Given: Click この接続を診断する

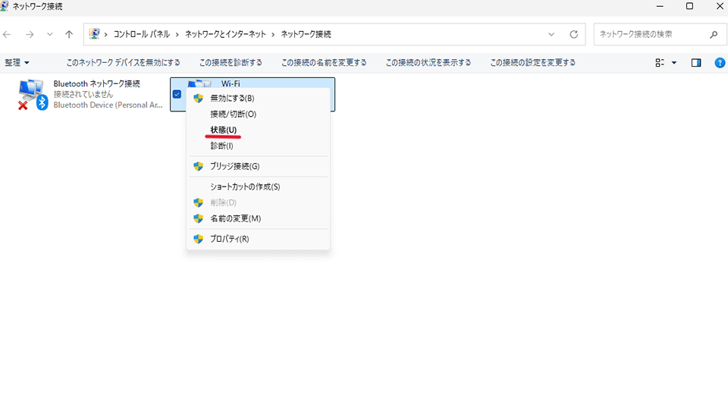Looking at the screenshot, I should [x=231, y=63].
